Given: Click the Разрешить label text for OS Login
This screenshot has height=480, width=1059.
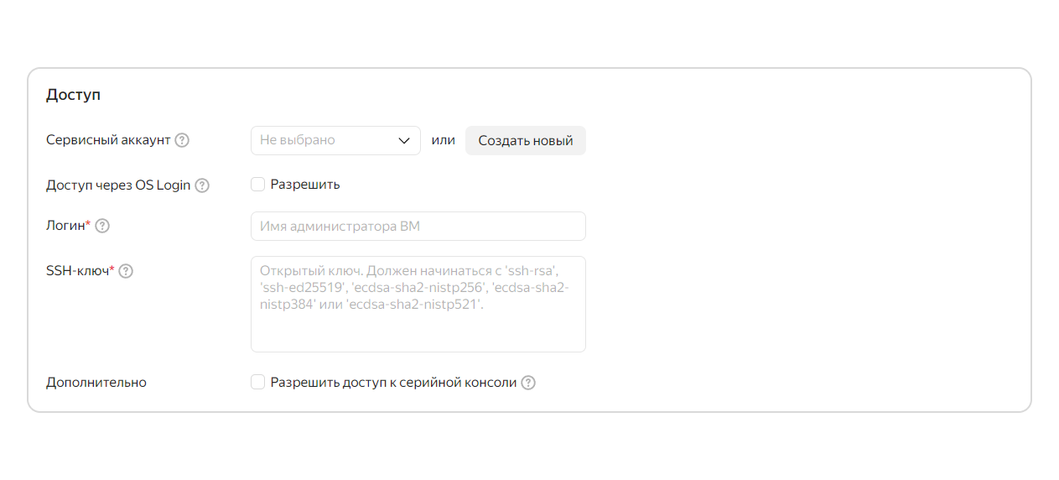Looking at the screenshot, I should (305, 185).
